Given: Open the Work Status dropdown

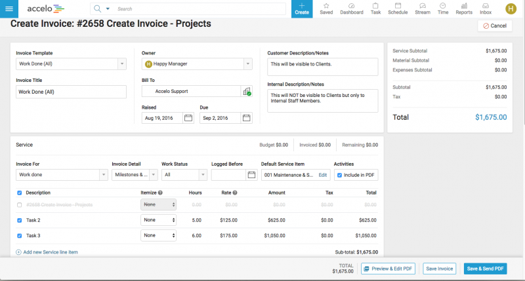Looking at the screenshot, I should point(203,175).
